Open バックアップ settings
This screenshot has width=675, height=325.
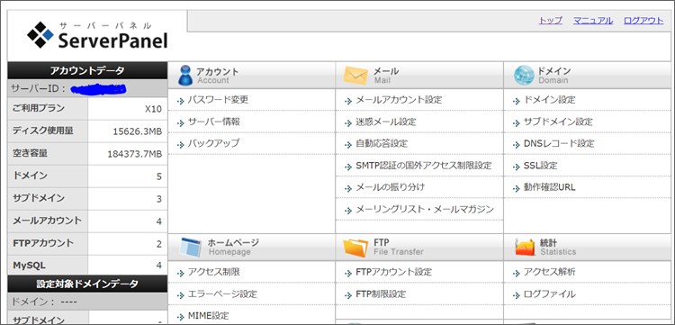tap(213, 143)
